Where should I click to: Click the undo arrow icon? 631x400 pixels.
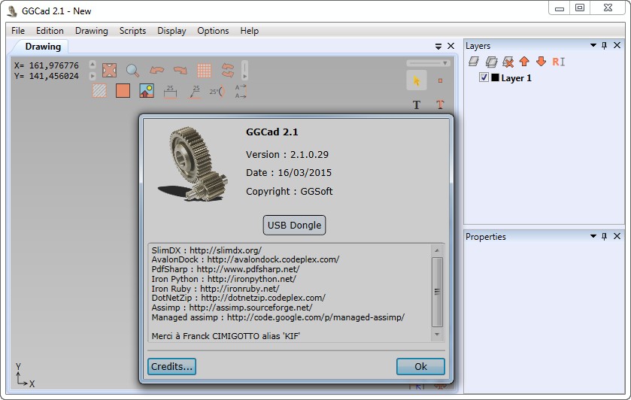(156, 70)
